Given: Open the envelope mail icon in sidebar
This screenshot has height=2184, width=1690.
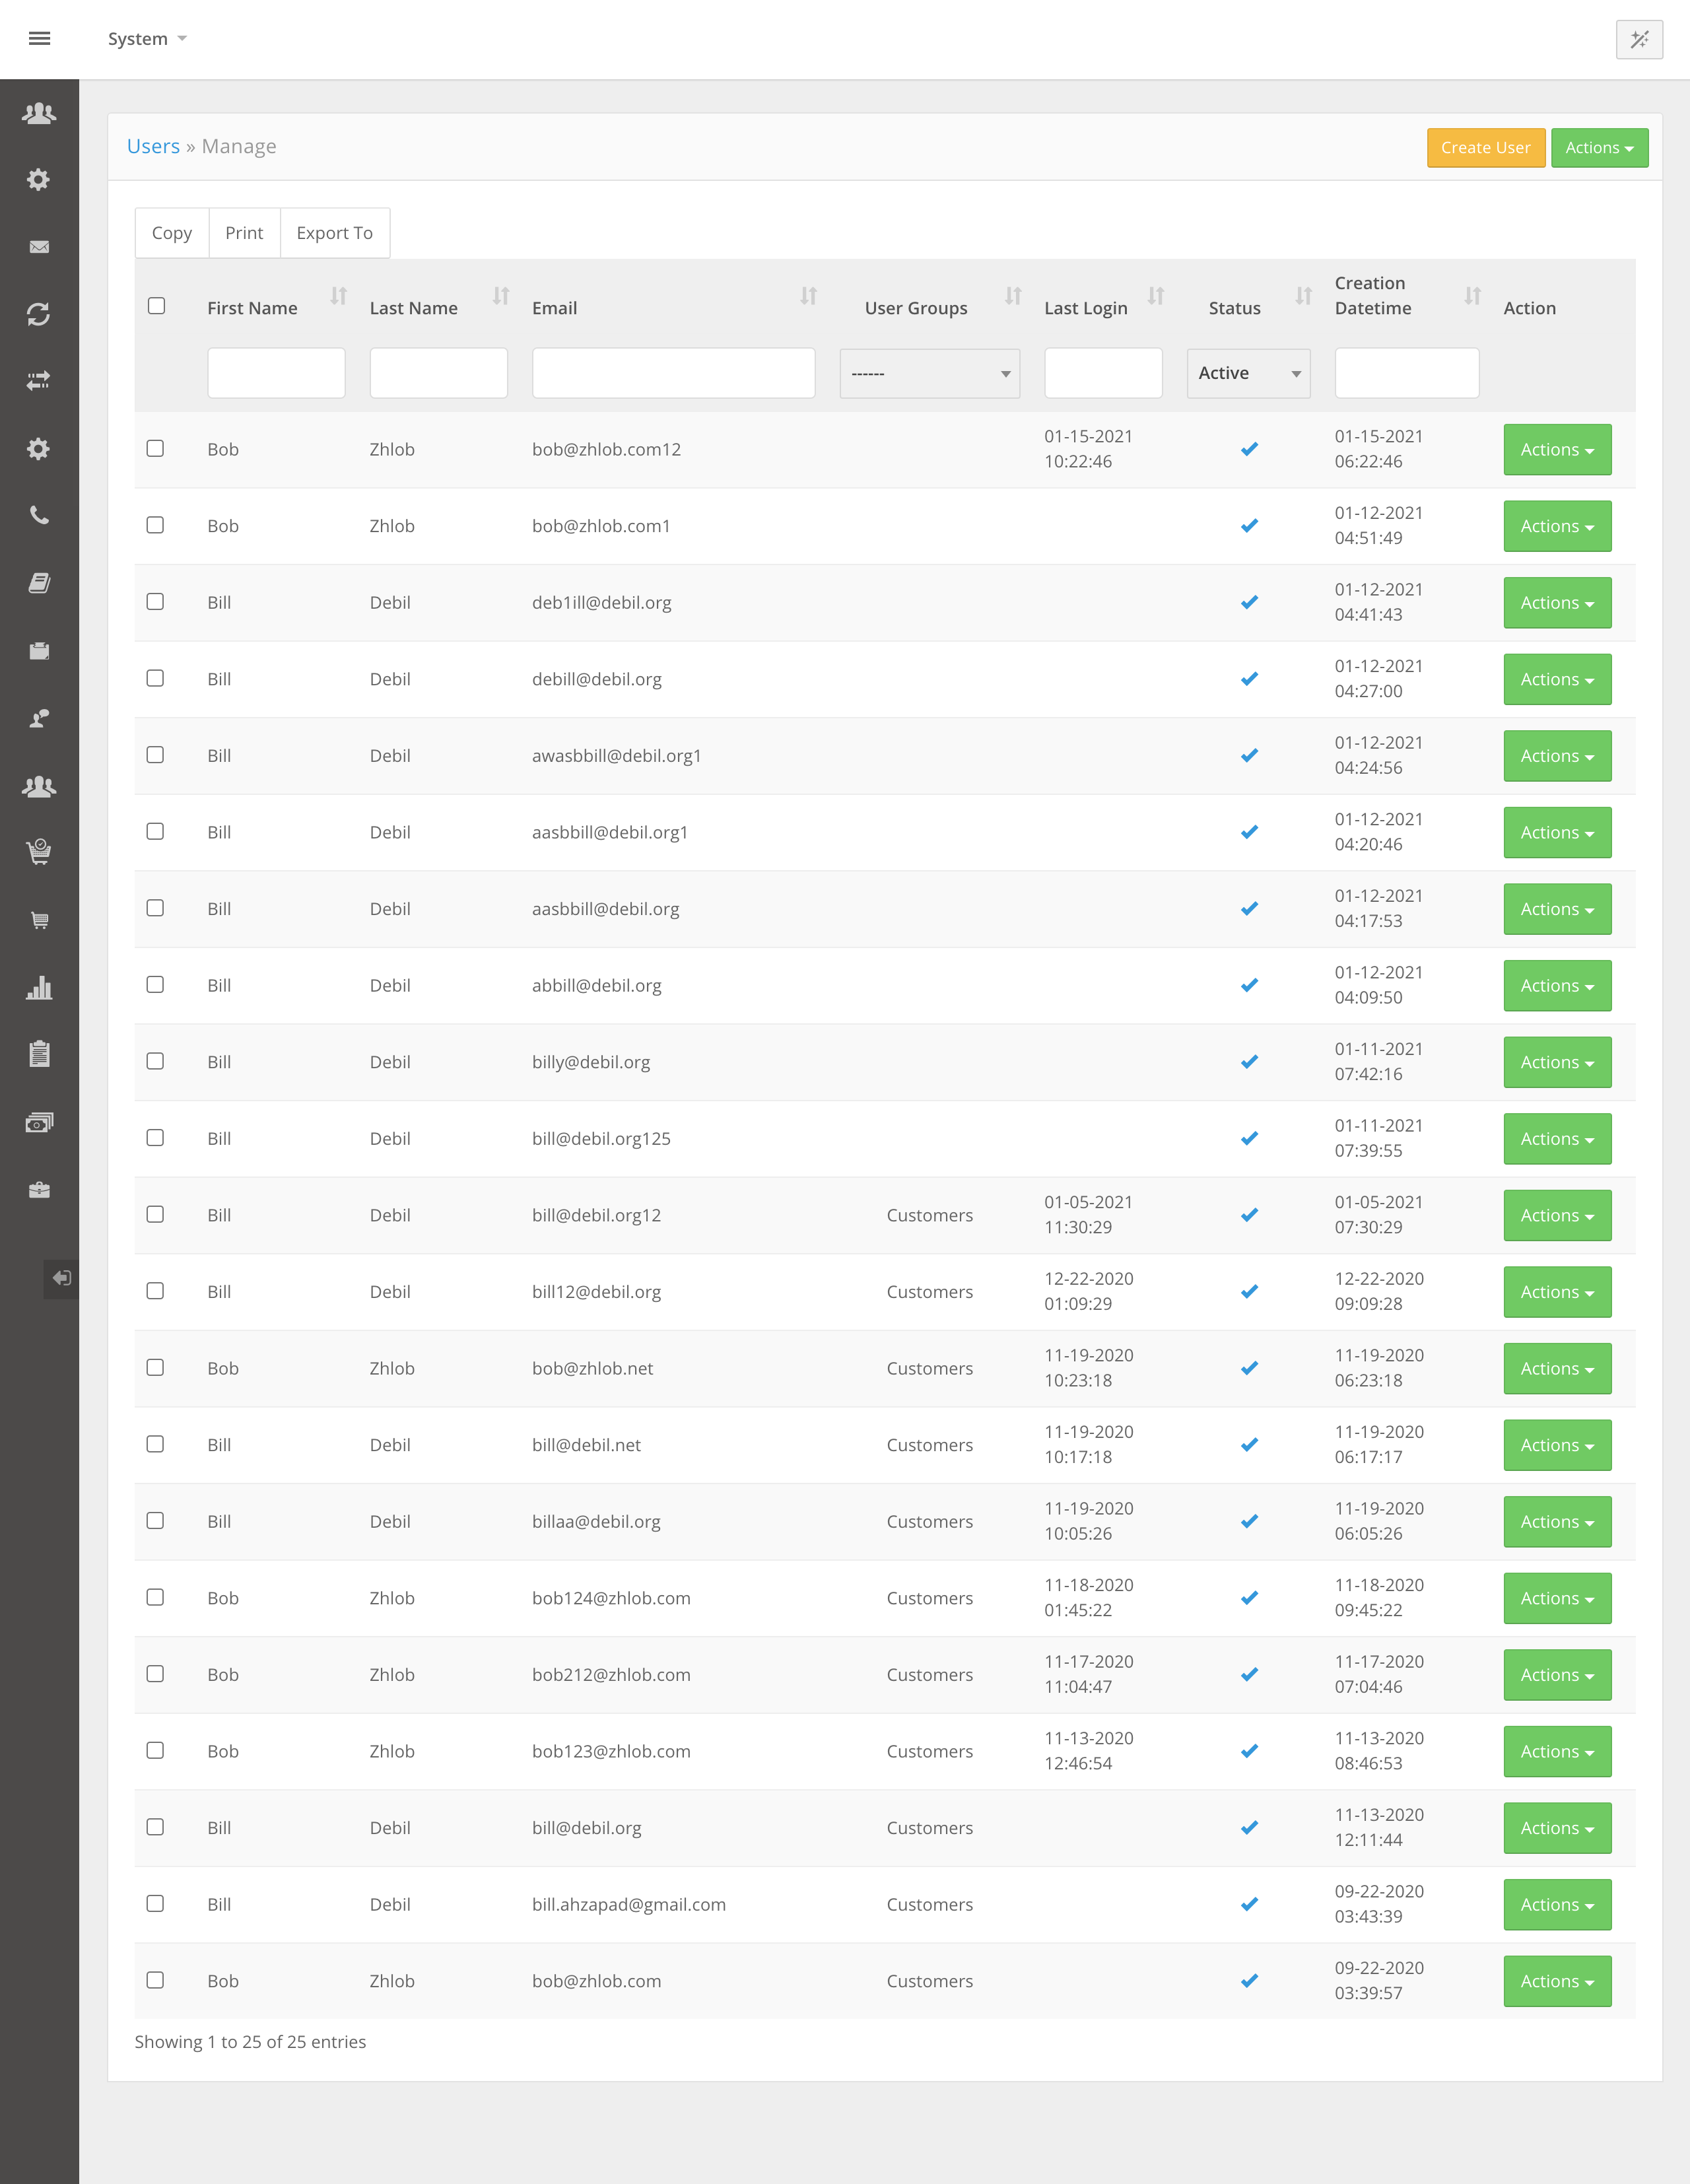Looking at the screenshot, I should tap(39, 247).
